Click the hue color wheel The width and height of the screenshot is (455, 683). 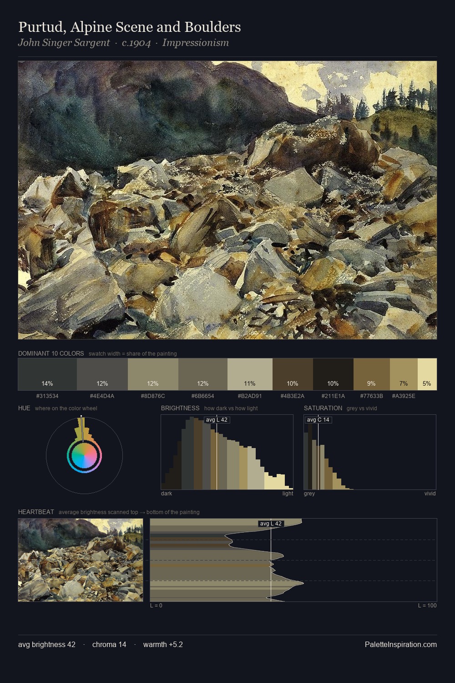tap(84, 455)
